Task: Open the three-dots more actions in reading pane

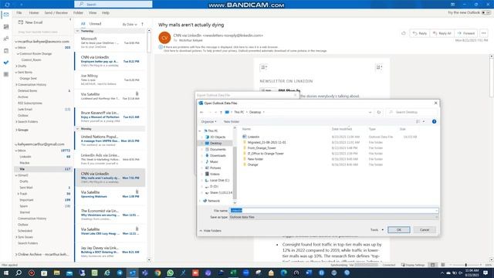Action: [x=484, y=33]
